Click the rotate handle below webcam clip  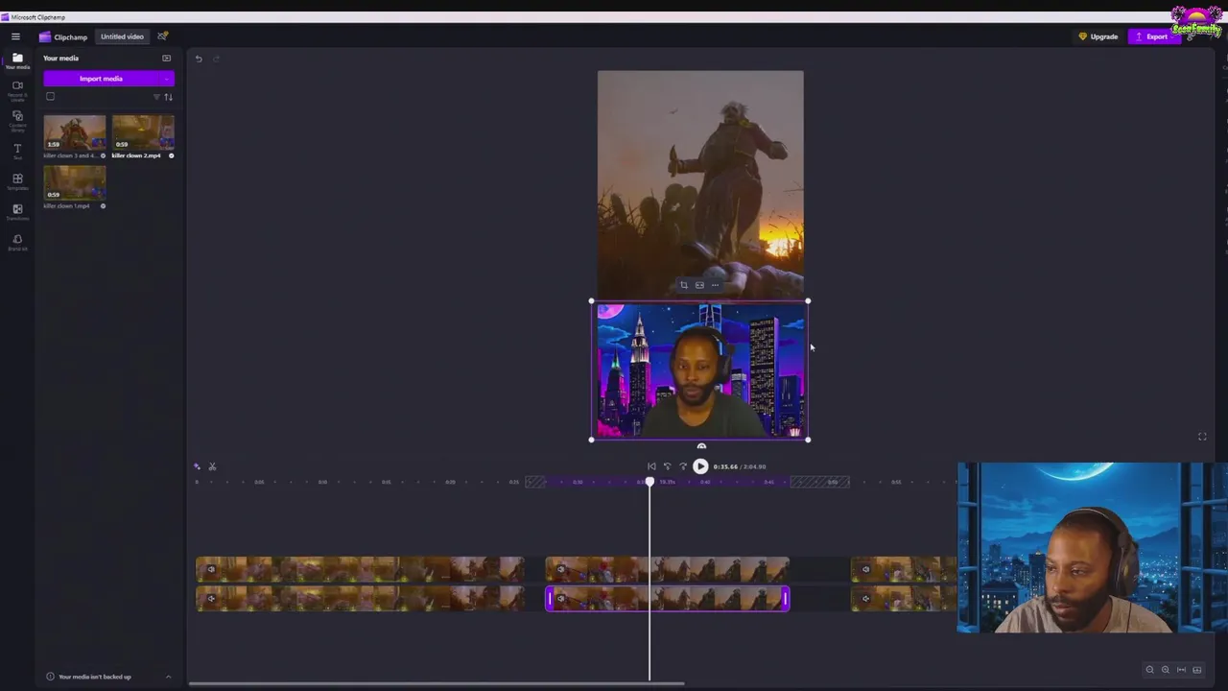click(701, 446)
